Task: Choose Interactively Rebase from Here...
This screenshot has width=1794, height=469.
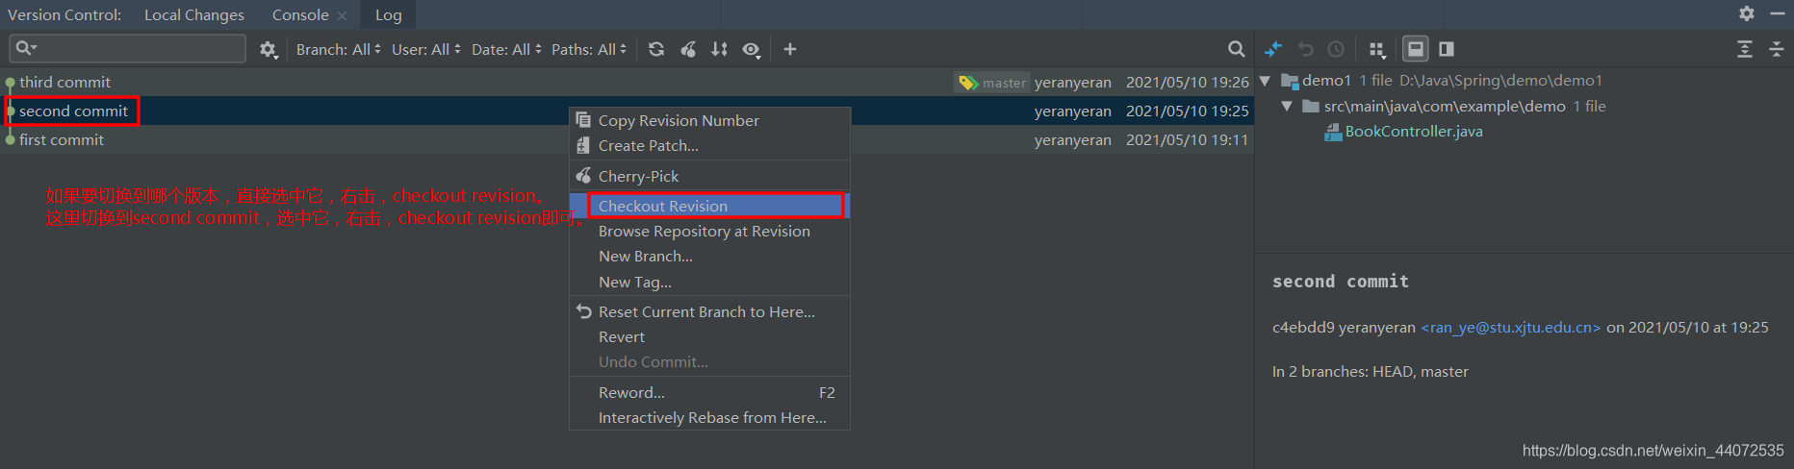Action: [710, 417]
